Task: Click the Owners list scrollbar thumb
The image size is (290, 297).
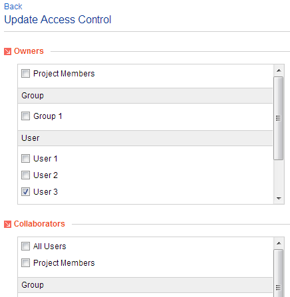Action: (279, 118)
